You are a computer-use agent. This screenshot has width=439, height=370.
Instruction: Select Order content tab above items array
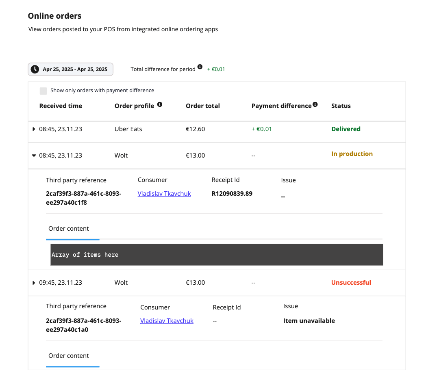(x=69, y=229)
